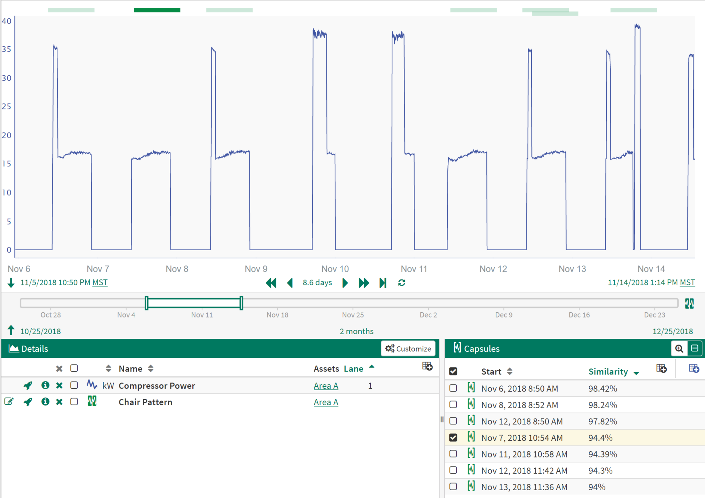
Task: Toggle the Compressor Power row checkbox
Action: click(74, 385)
